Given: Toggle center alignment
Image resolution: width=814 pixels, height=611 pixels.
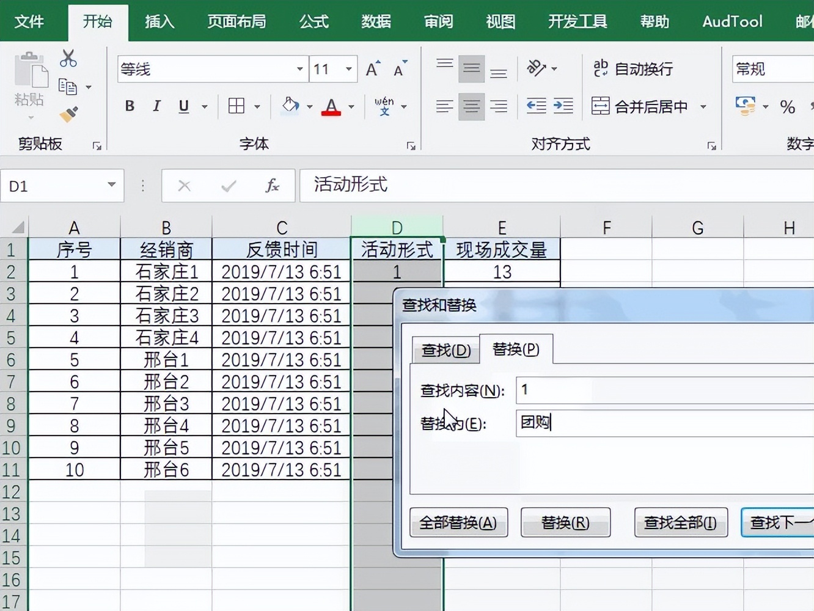Looking at the screenshot, I should click(471, 106).
